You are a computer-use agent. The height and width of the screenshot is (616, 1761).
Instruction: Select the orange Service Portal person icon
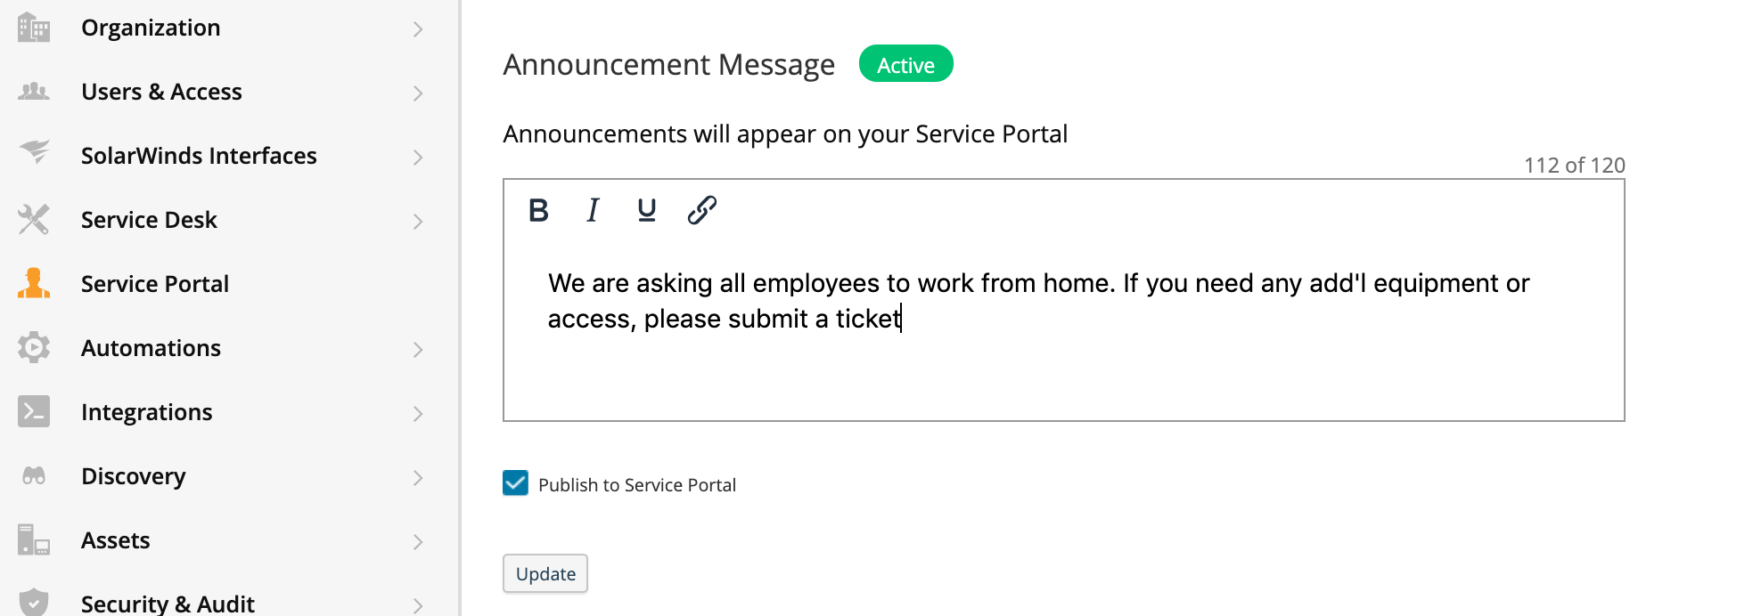33,283
